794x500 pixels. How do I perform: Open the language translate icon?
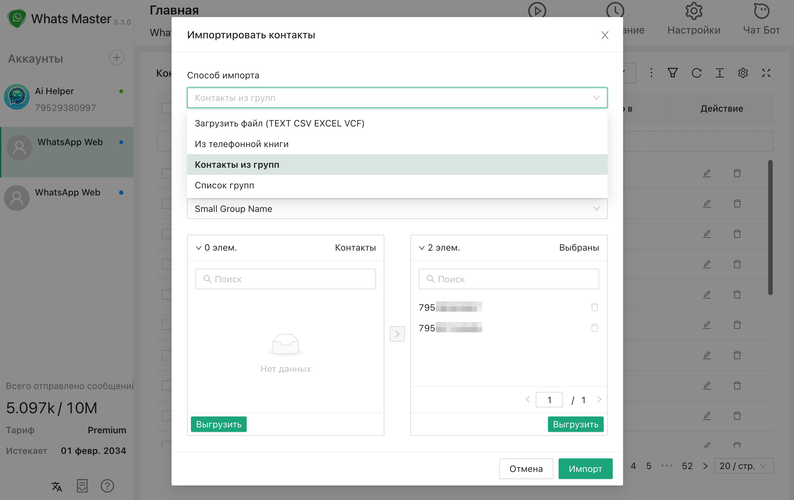pos(56,486)
